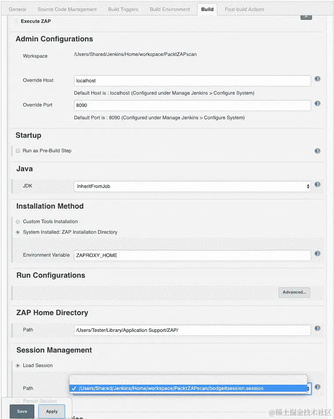The image size is (334, 419).
Task: Open help for Load Session path
Action: coord(317,387)
